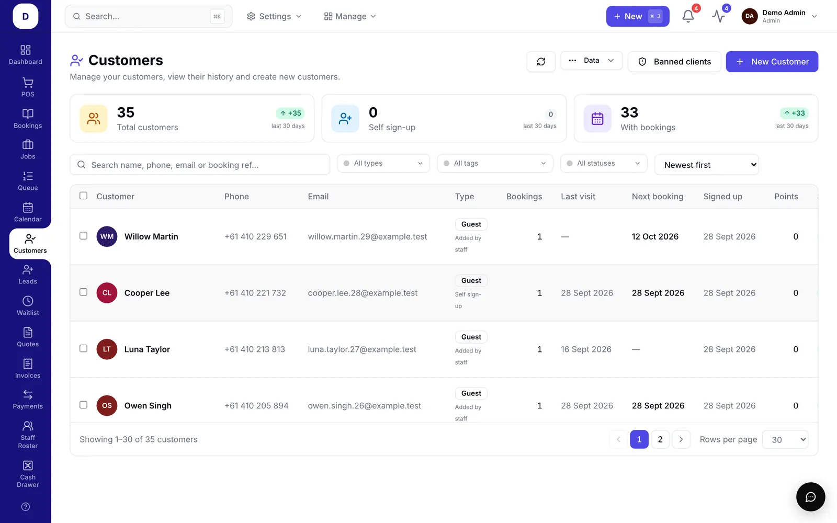
Task: Open the activity pulse icon
Action: click(719, 16)
